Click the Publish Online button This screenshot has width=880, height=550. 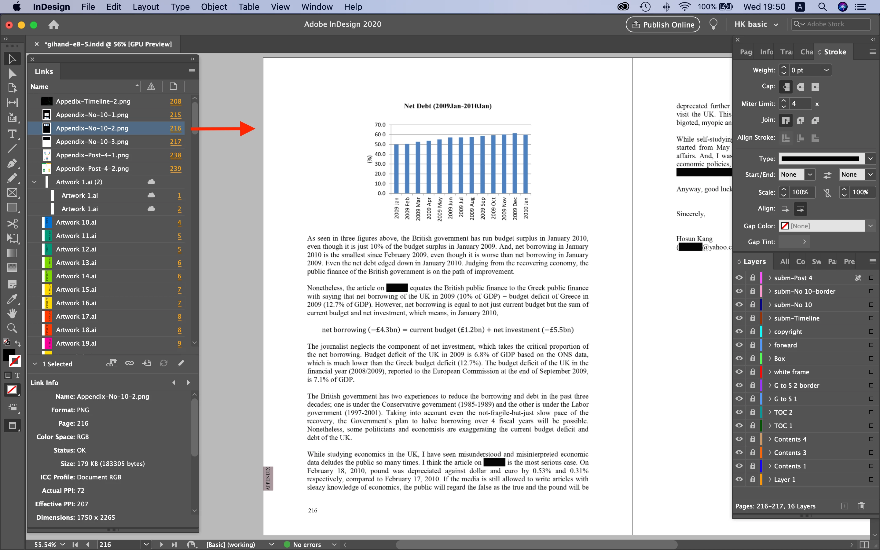click(662, 24)
